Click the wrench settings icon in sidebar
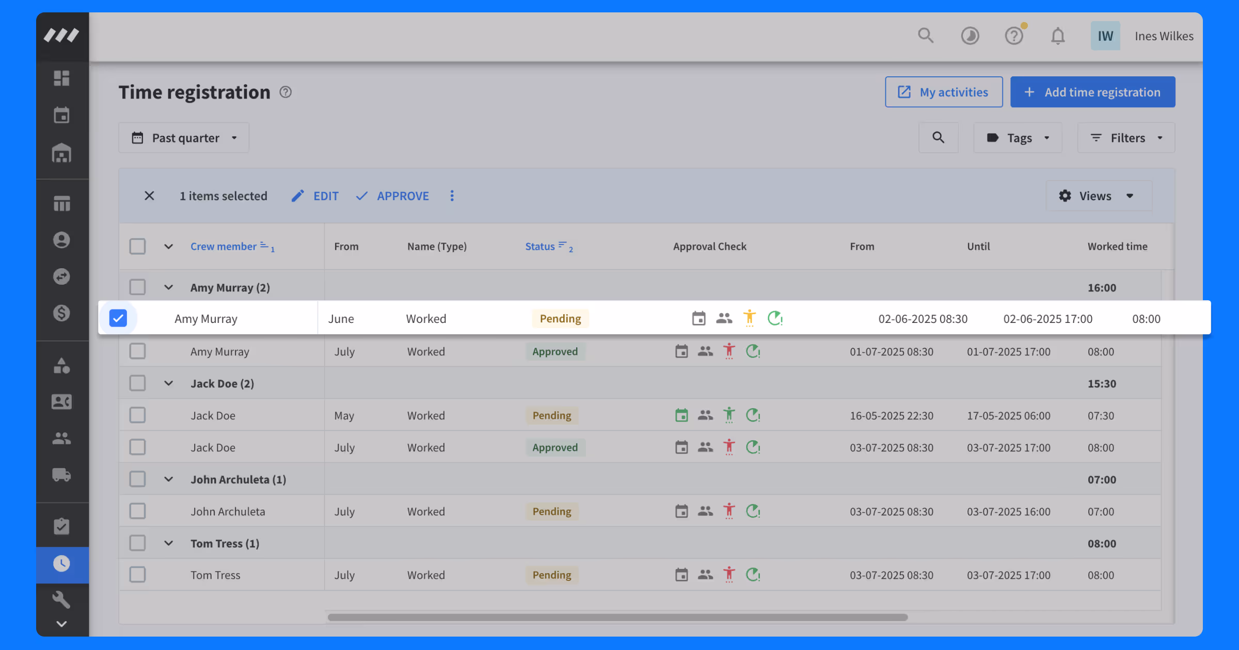The width and height of the screenshot is (1239, 650). pyautogui.click(x=62, y=599)
